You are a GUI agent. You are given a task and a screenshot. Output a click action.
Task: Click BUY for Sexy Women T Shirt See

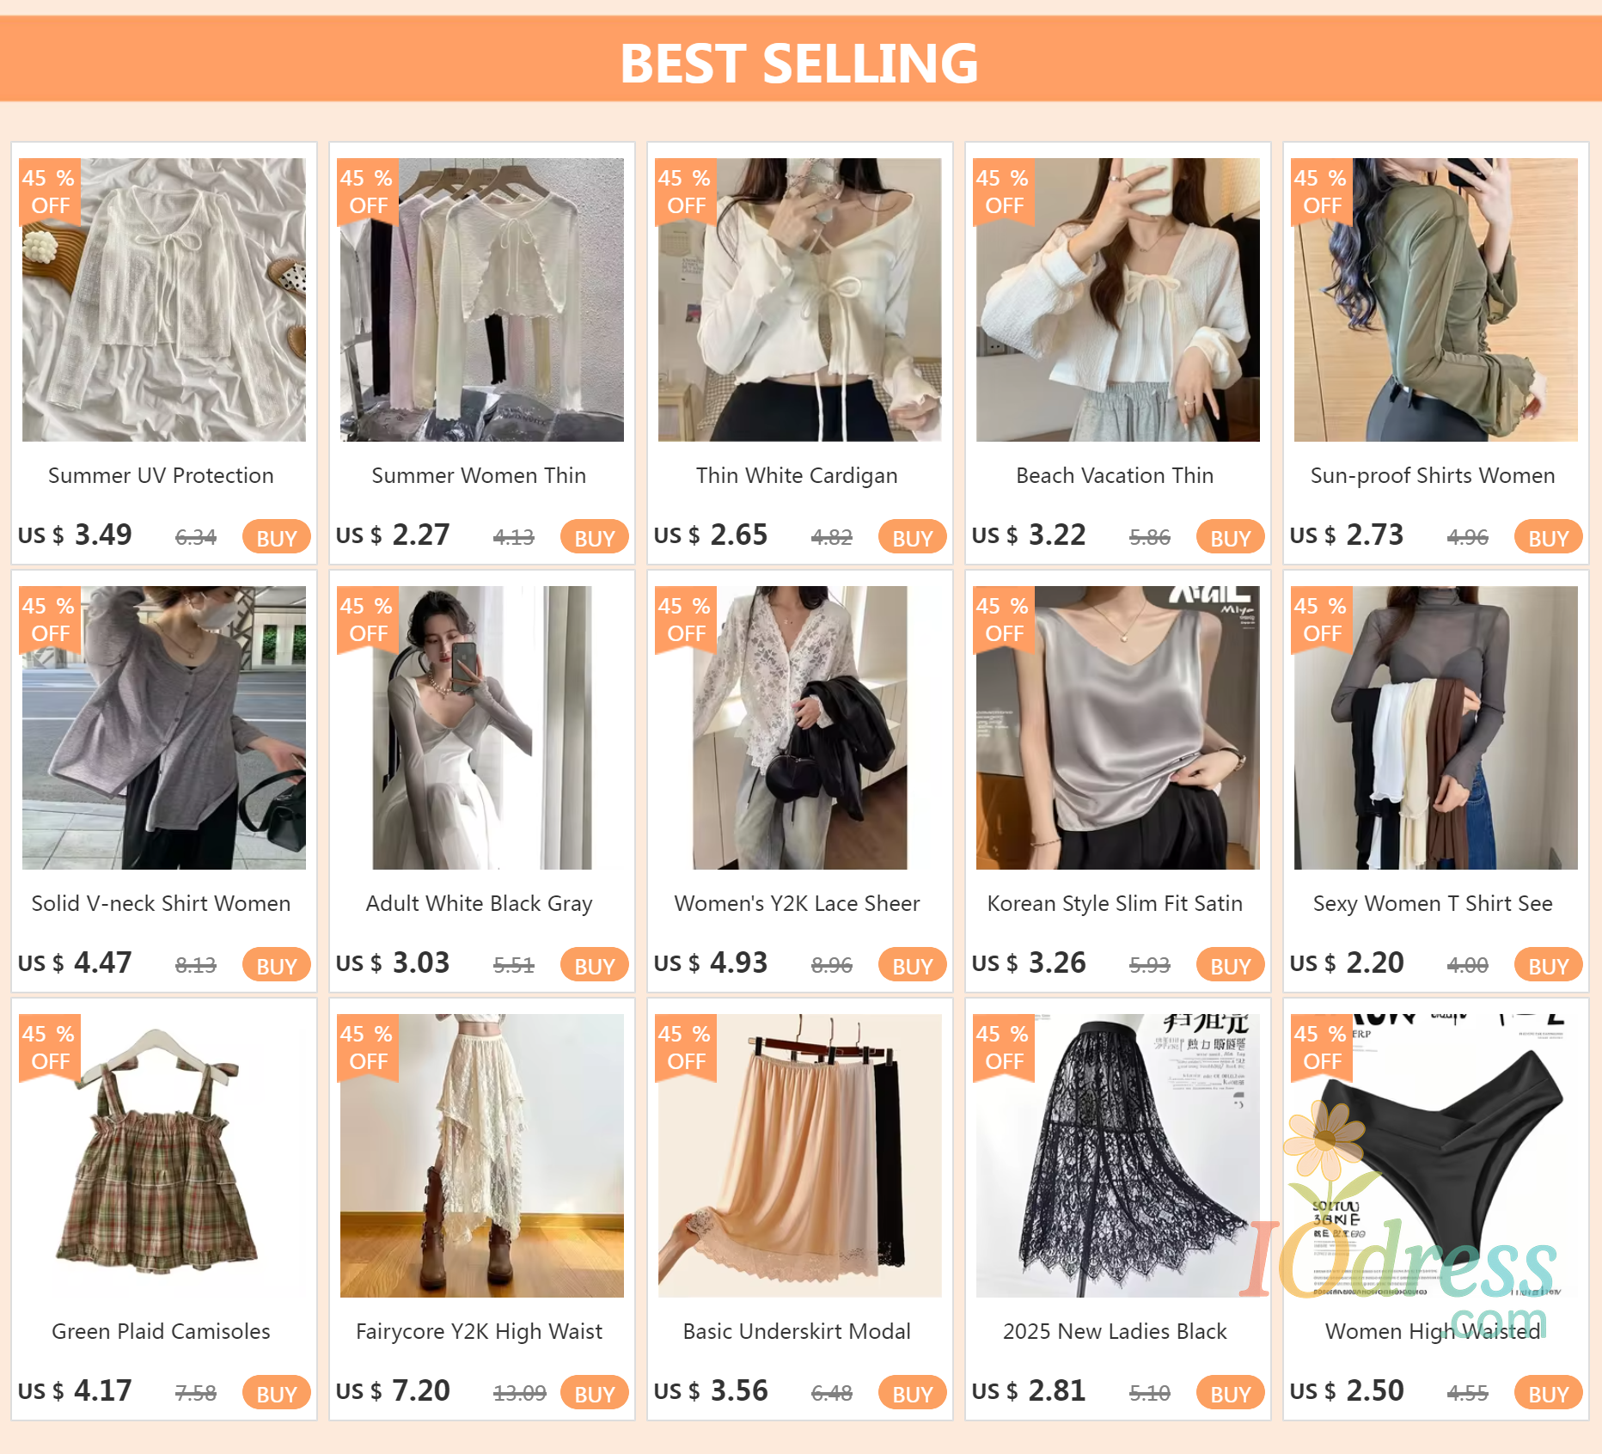click(1548, 965)
